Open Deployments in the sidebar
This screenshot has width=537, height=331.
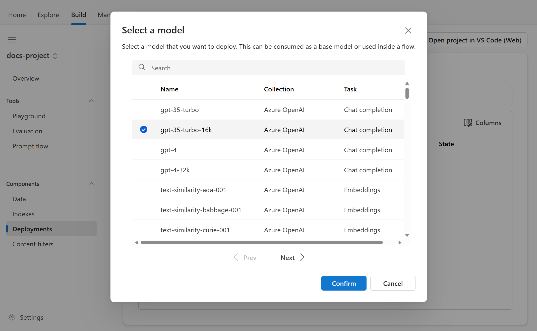pos(51,229)
